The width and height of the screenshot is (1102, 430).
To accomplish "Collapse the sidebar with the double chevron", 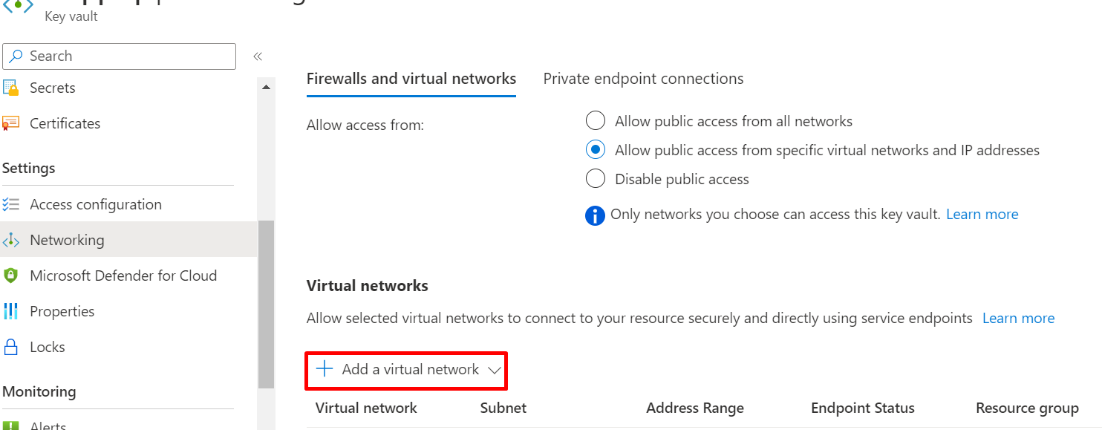I will pyautogui.click(x=257, y=56).
